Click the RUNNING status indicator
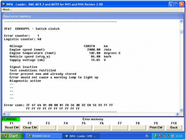The image size is (186, 140). 11,119
